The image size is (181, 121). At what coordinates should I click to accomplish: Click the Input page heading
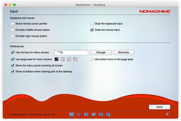pyautogui.click(x=14, y=11)
